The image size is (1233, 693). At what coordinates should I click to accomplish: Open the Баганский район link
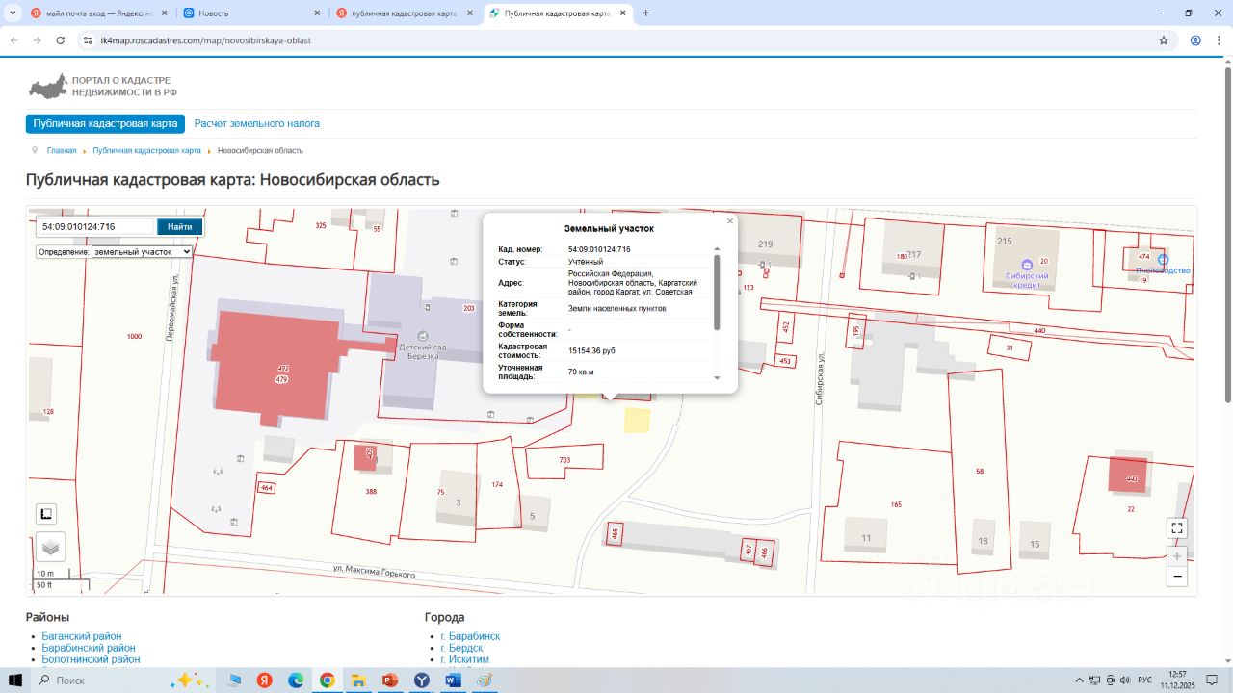[82, 636]
